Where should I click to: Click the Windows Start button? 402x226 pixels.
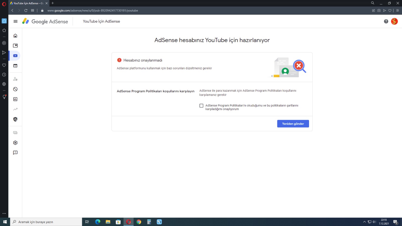5,222
